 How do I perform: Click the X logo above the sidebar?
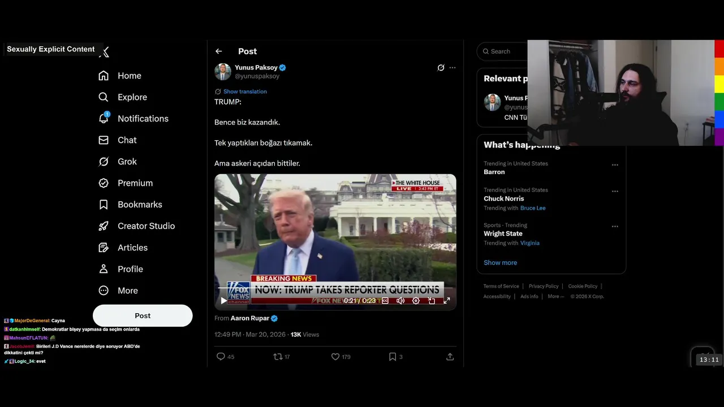104,52
